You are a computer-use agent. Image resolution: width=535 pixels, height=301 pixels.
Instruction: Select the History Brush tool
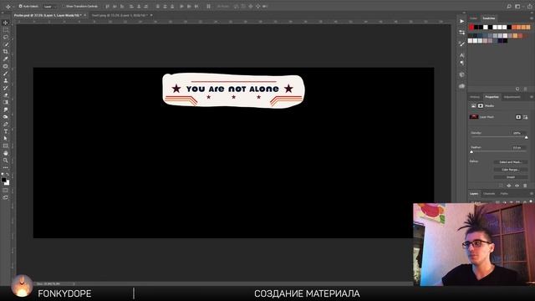[x=6, y=88]
